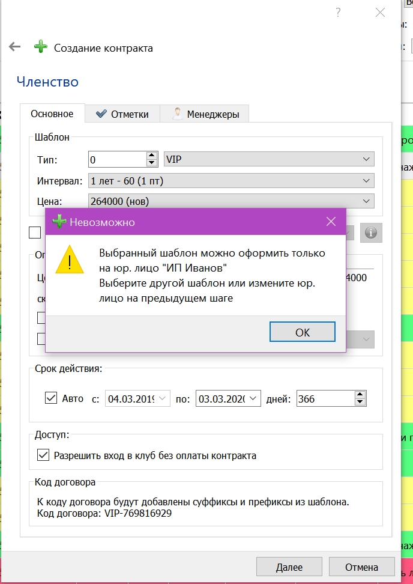Screen dimensions: 413x584
Task: Click the checkmark icon on Отметки tab
Action: [101, 114]
